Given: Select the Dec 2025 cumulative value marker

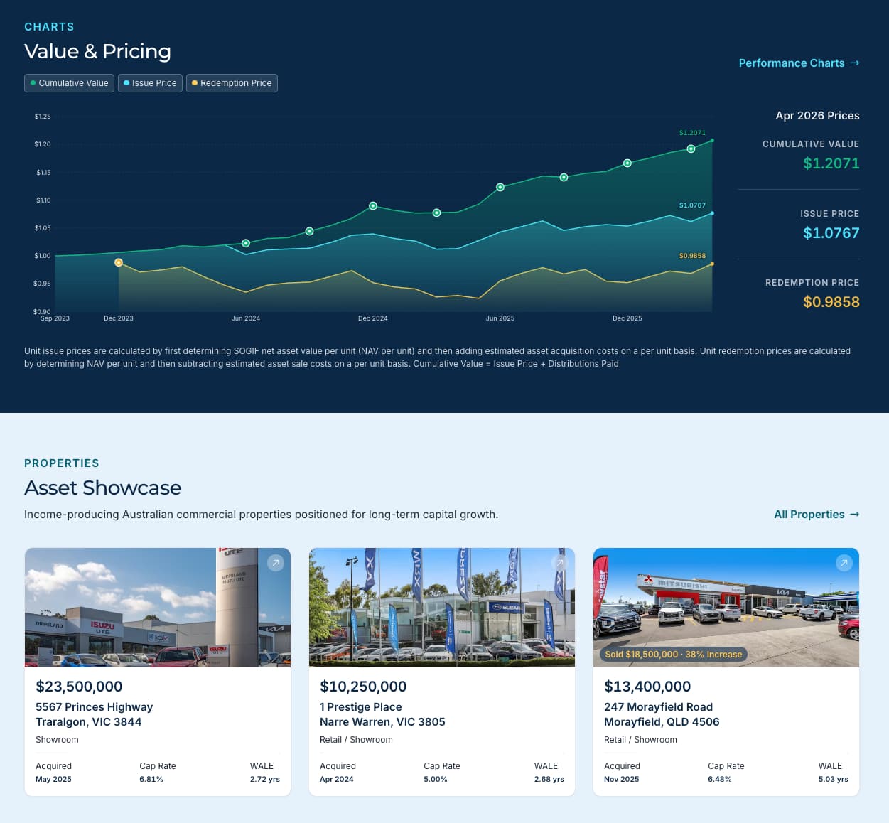Looking at the screenshot, I should tap(627, 163).
